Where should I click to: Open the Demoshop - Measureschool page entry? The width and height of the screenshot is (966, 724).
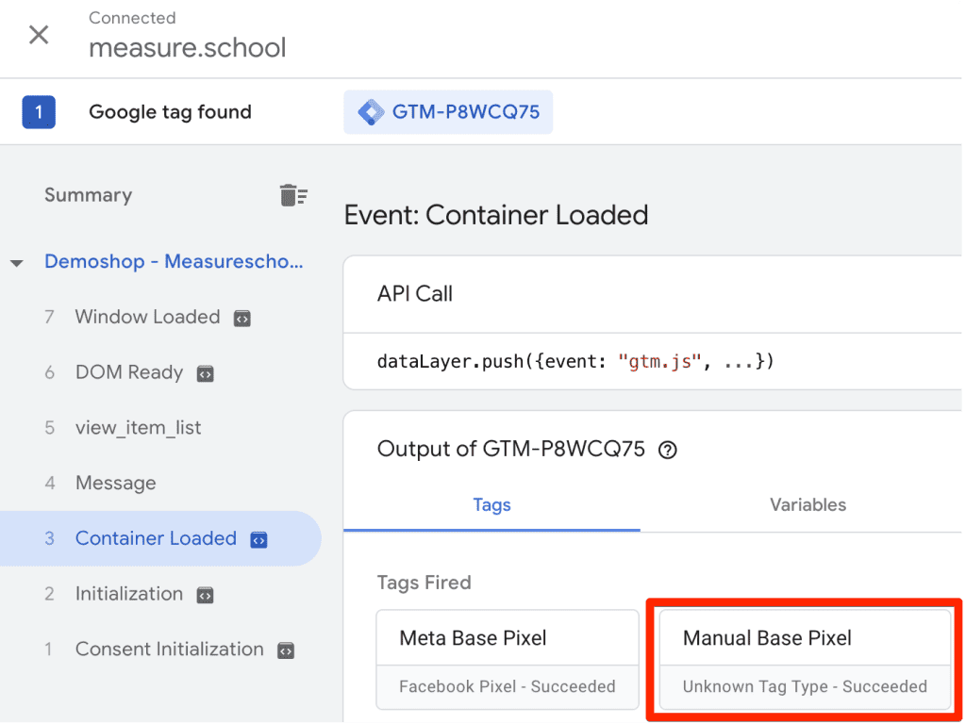click(x=174, y=261)
